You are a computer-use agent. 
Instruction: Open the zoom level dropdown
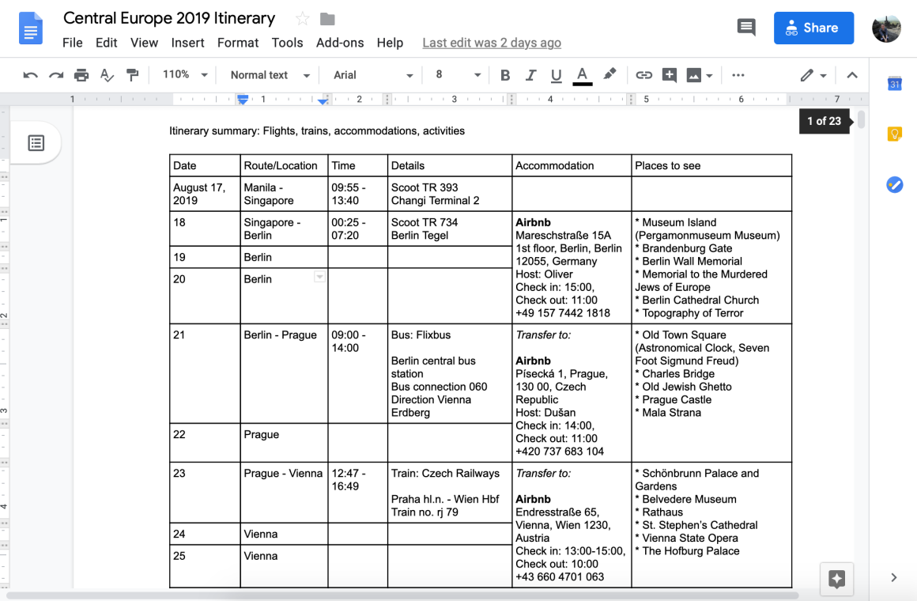(x=185, y=75)
